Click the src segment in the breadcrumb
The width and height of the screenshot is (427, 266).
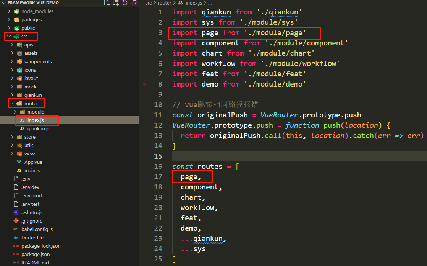point(149,3)
